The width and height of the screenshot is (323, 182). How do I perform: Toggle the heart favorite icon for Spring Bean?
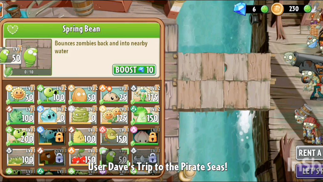[x=13, y=29]
